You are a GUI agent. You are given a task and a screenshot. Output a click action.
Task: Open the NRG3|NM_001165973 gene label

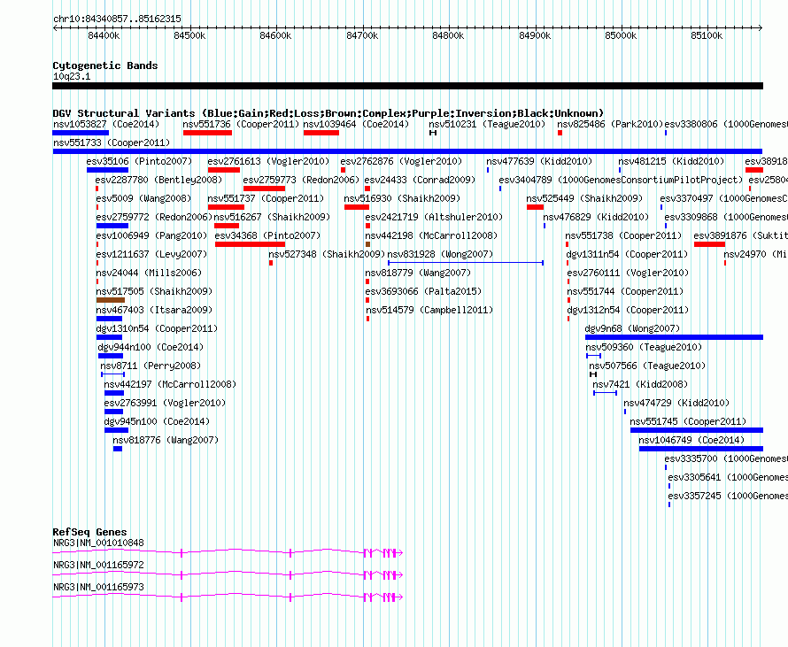(98, 587)
